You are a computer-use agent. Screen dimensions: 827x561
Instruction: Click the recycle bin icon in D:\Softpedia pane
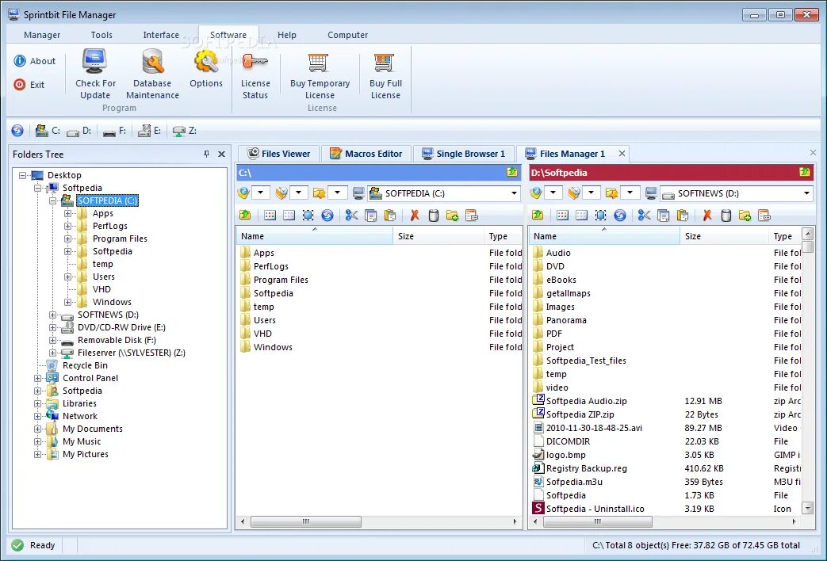click(726, 215)
